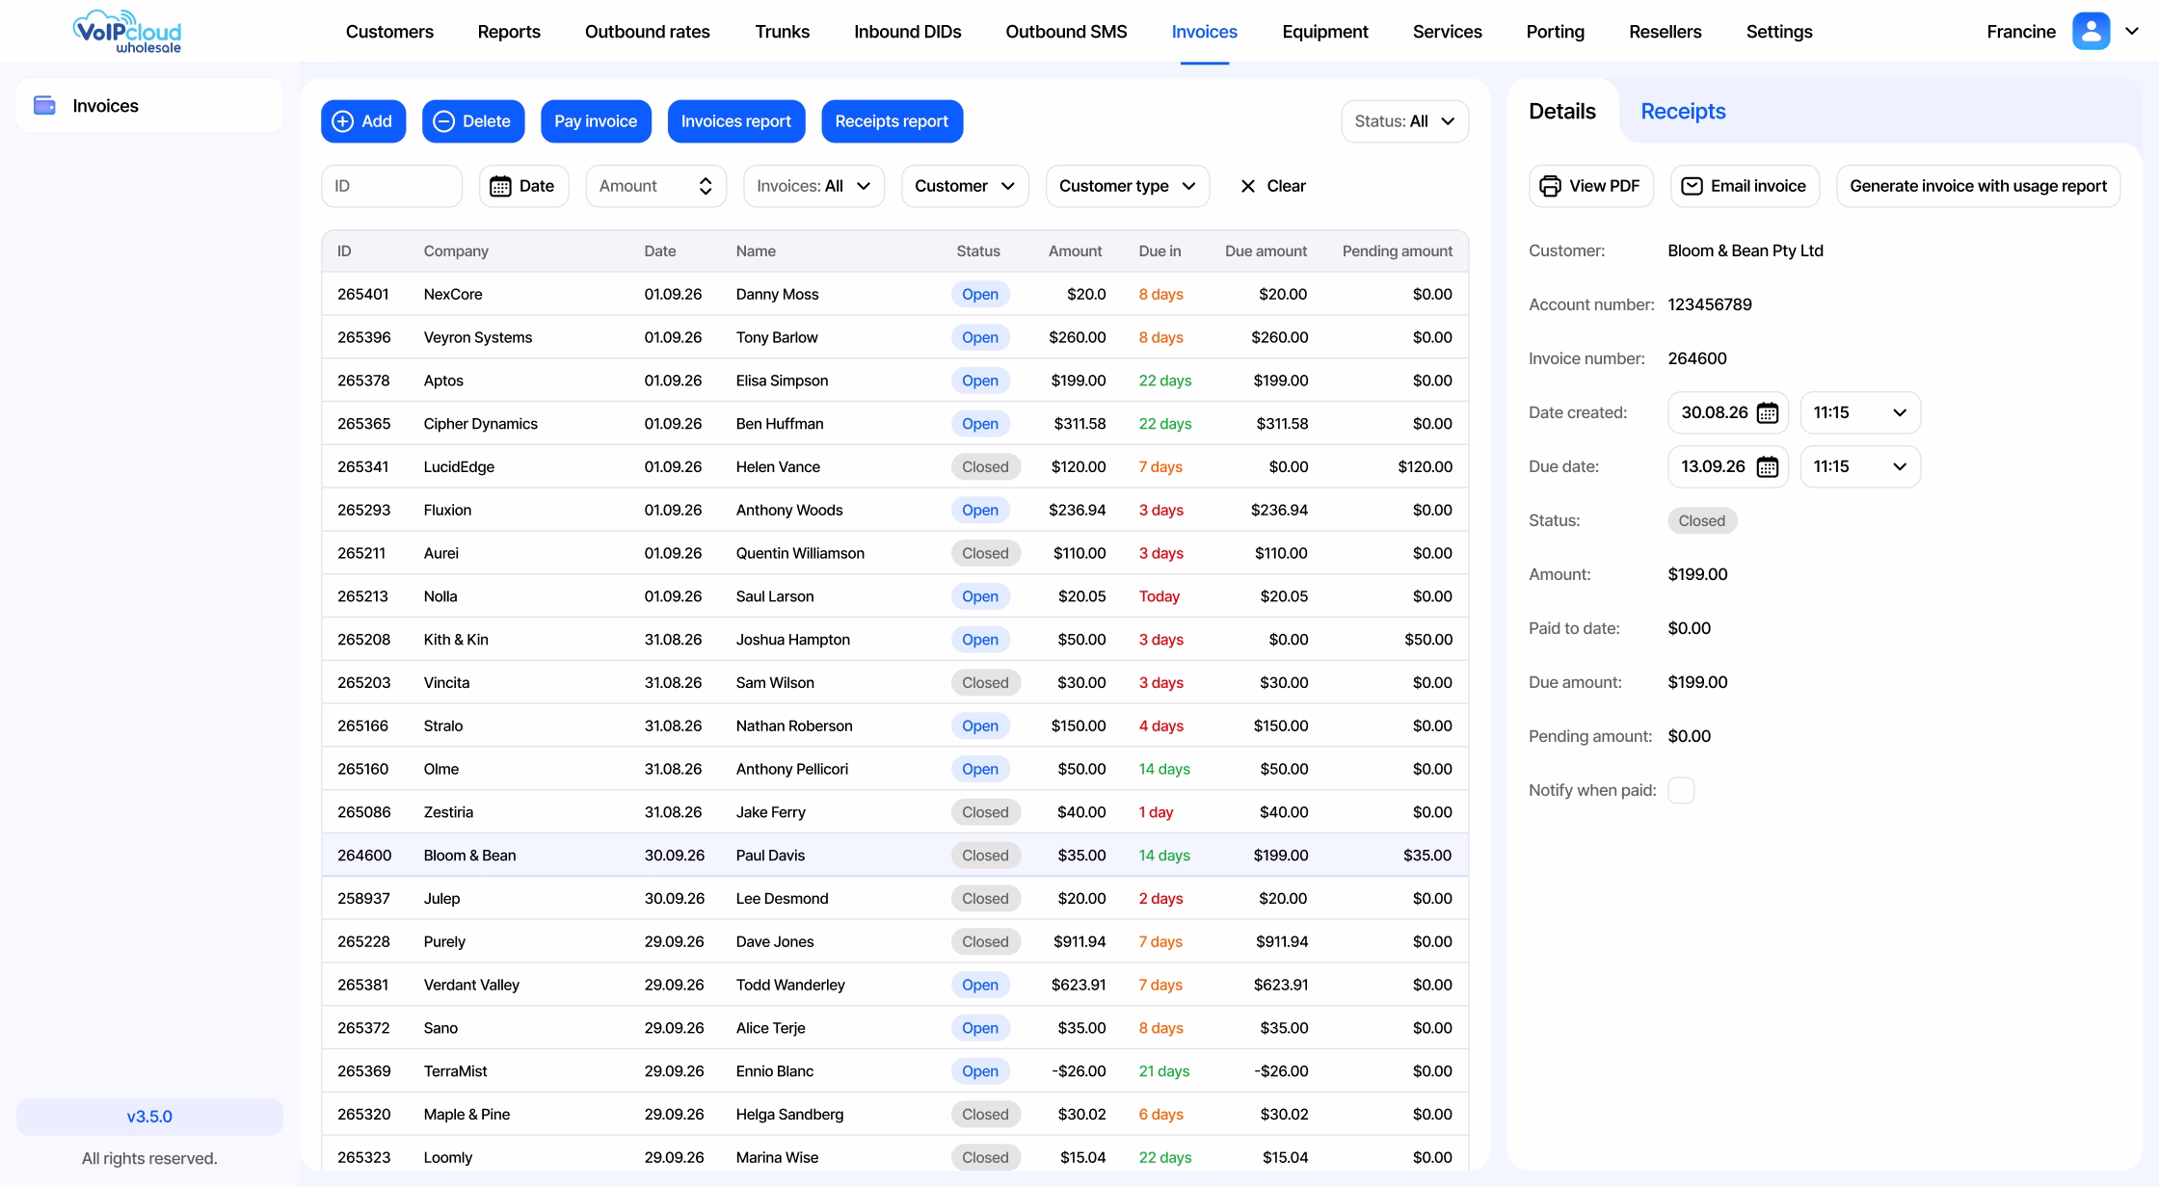Screen dimensions: 2159x1187
Task: Click the plus icon on Add button
Action: (342, 121)
